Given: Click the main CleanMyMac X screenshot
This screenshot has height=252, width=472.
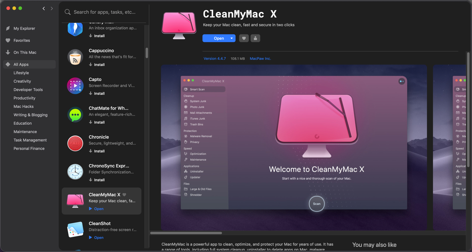Looking at the screenshot, I should pos(294,147).
